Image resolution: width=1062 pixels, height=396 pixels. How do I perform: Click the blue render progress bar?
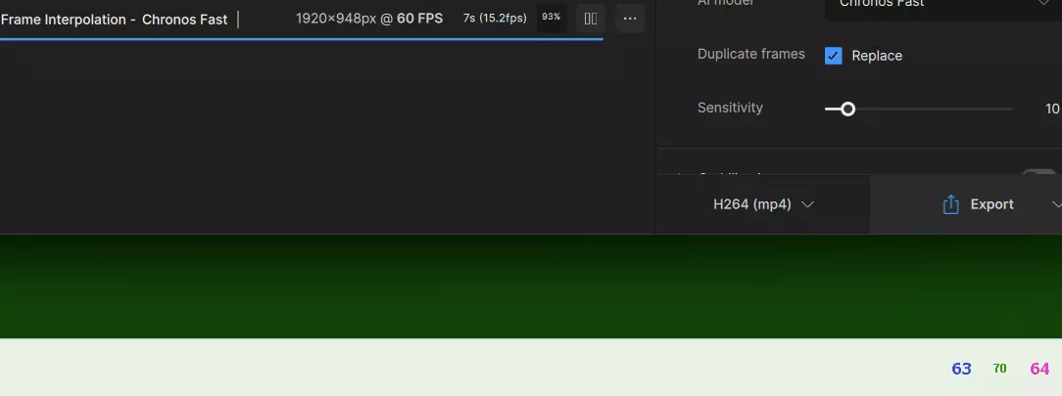point(302,39)
